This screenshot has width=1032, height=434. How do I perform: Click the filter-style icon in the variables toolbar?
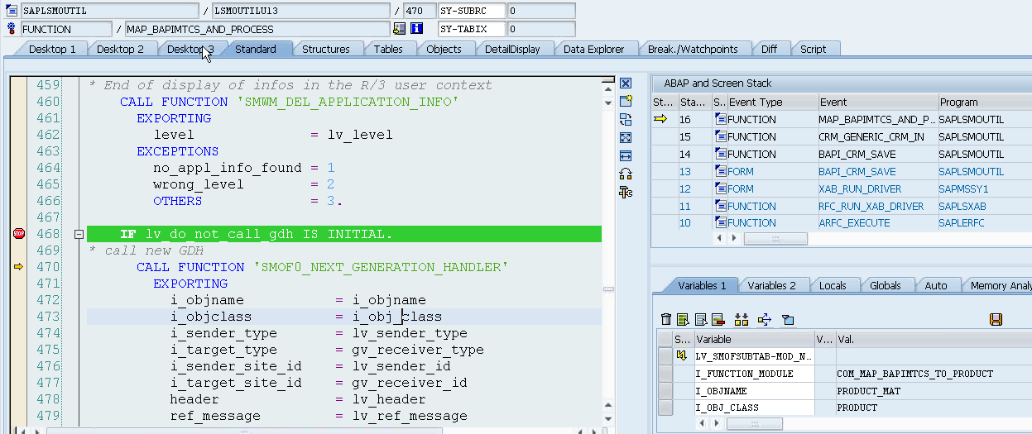788,319
